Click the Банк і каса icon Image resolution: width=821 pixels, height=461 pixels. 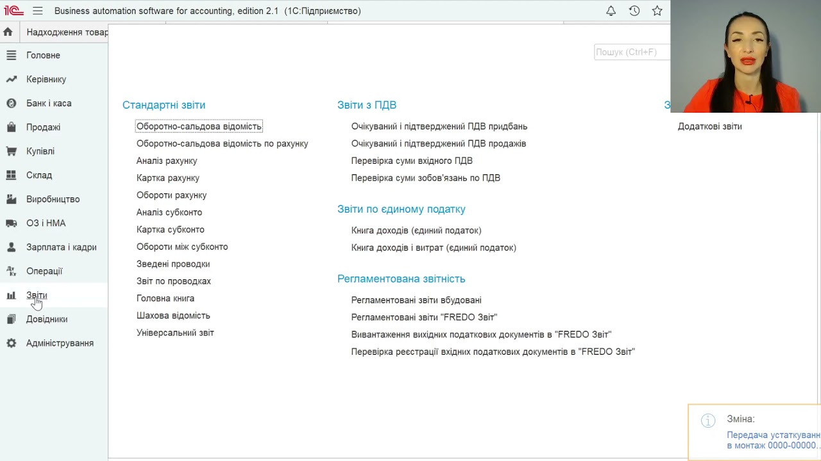[x=11, y=103]
